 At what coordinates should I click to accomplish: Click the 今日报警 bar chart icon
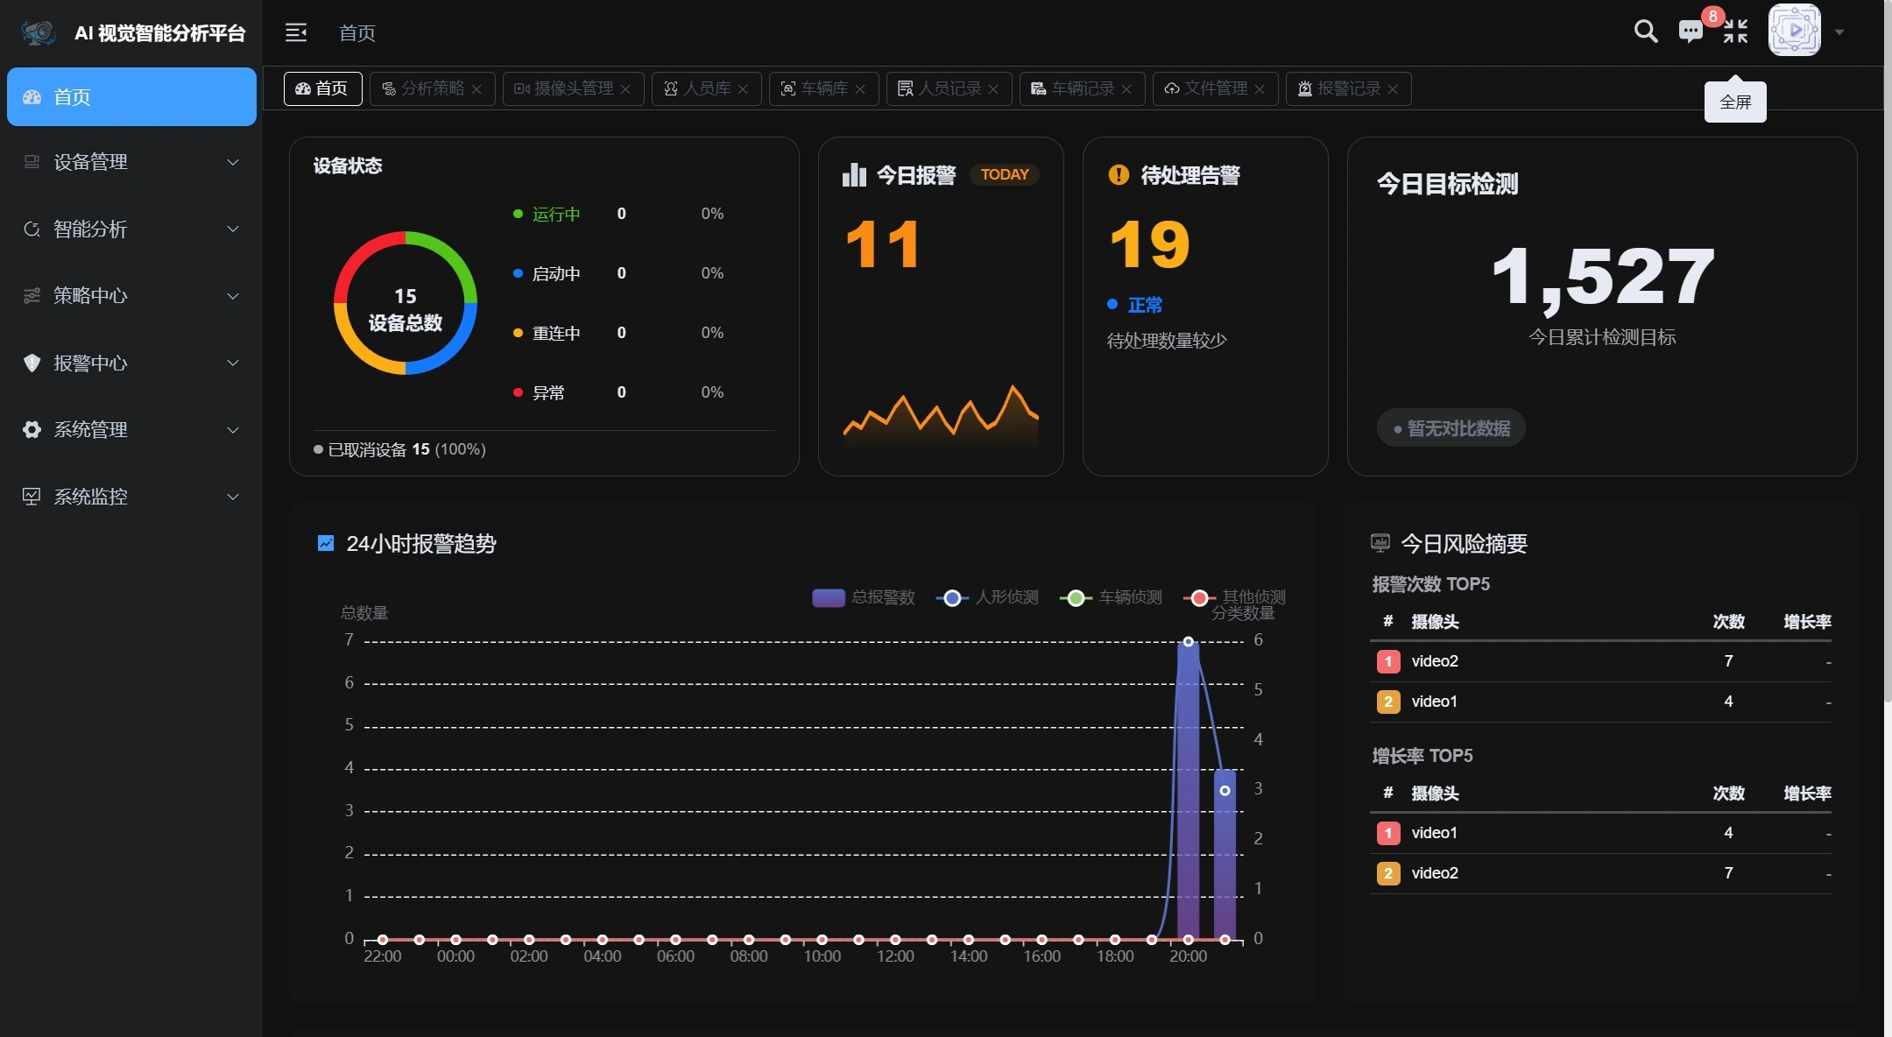tap(854, 175)
